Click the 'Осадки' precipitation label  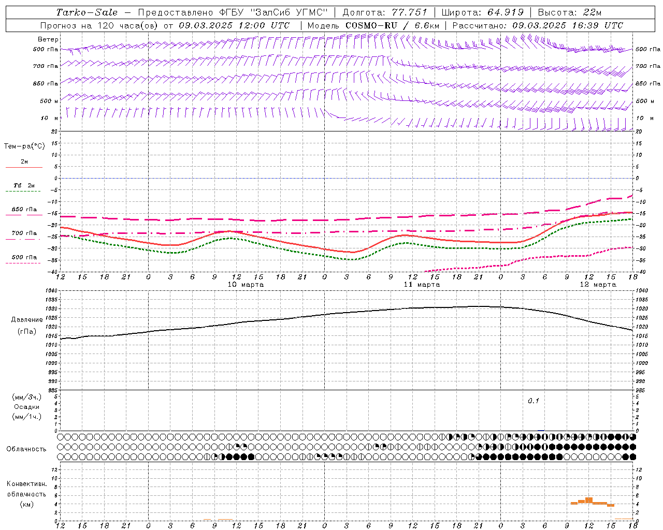[27, 407]
